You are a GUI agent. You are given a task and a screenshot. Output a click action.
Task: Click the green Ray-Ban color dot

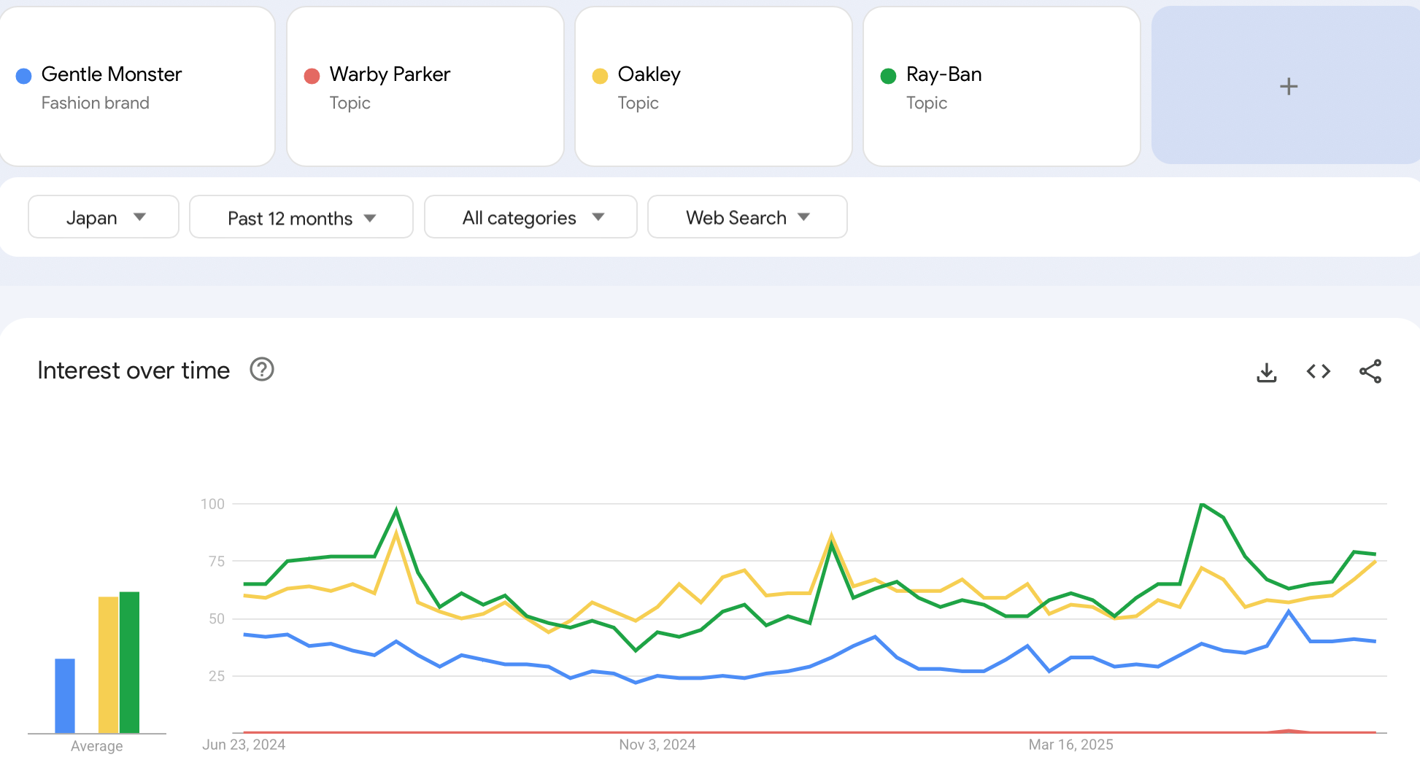coord(888,76)
